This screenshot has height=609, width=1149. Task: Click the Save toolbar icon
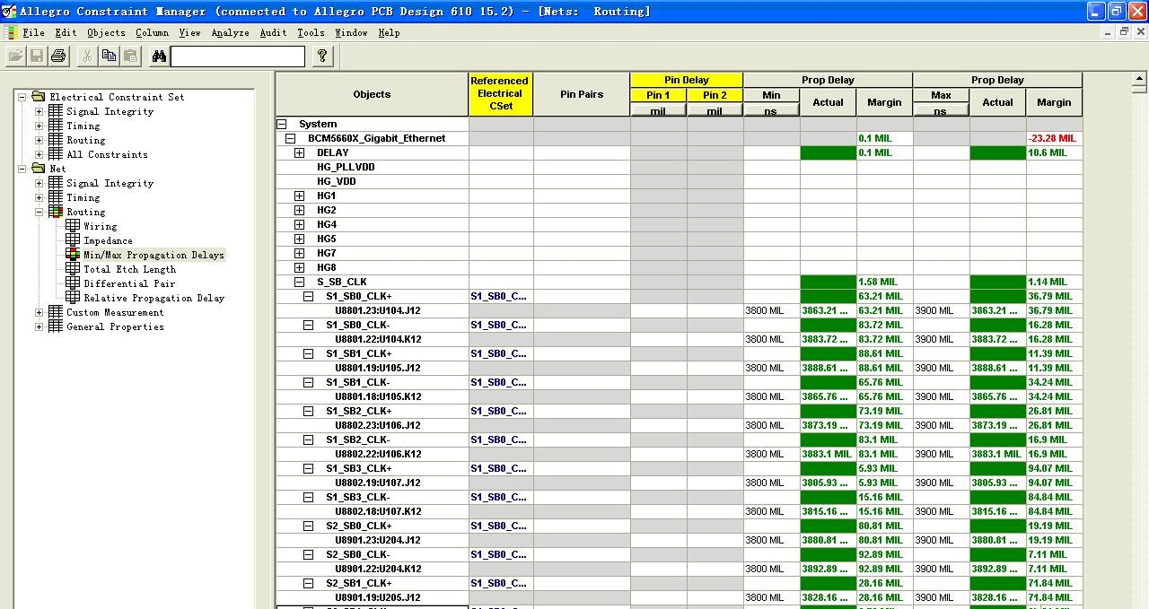[37, 57]
